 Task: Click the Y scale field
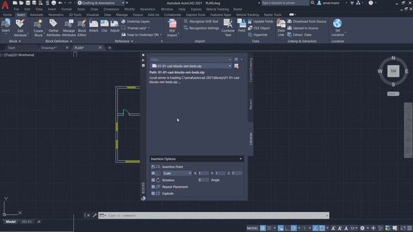click(x=220, y=173)
